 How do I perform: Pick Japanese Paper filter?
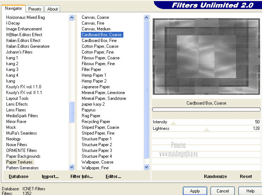(95, 87)
